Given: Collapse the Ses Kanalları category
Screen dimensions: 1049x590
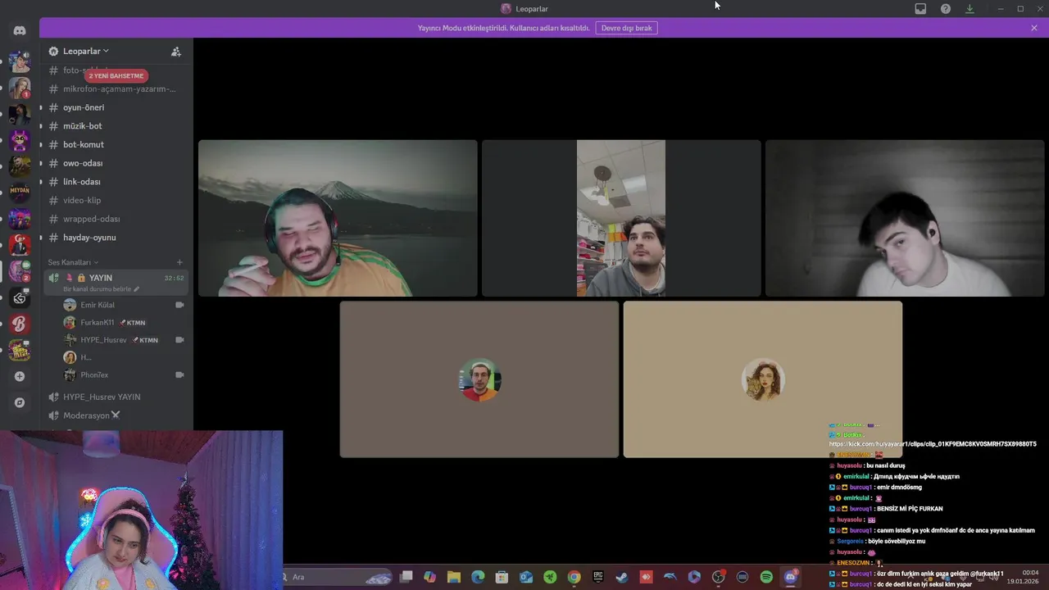Looking at the screenshot, I should click(x=72, y=262).
